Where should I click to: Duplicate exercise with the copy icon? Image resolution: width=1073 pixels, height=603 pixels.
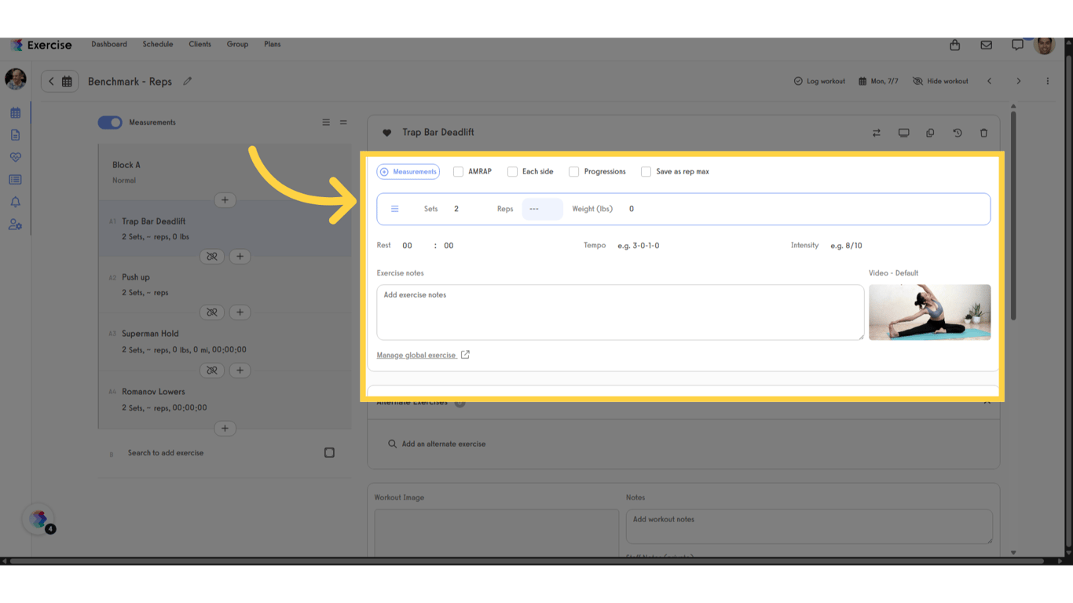pyautogui.click(x=931, y=133)
